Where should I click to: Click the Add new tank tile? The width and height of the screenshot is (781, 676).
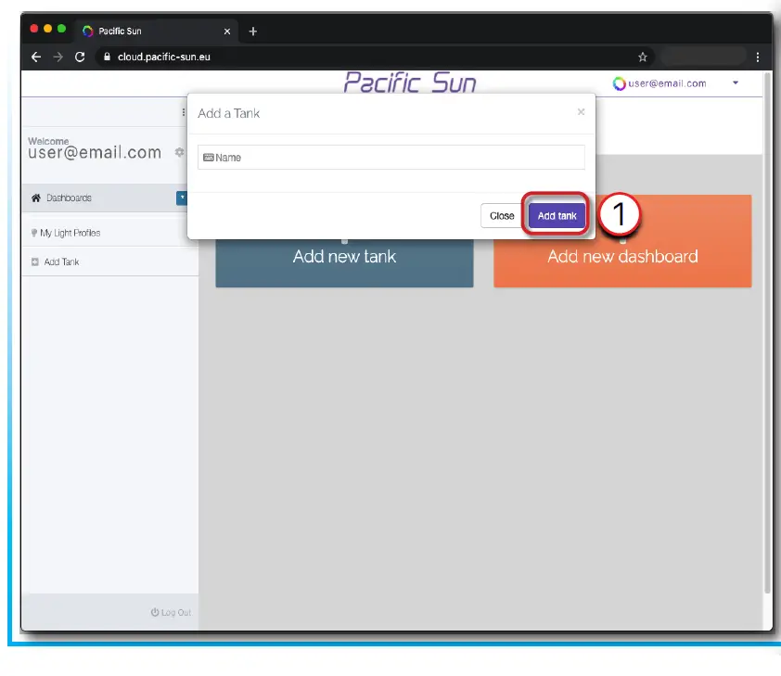pos(344,262)
